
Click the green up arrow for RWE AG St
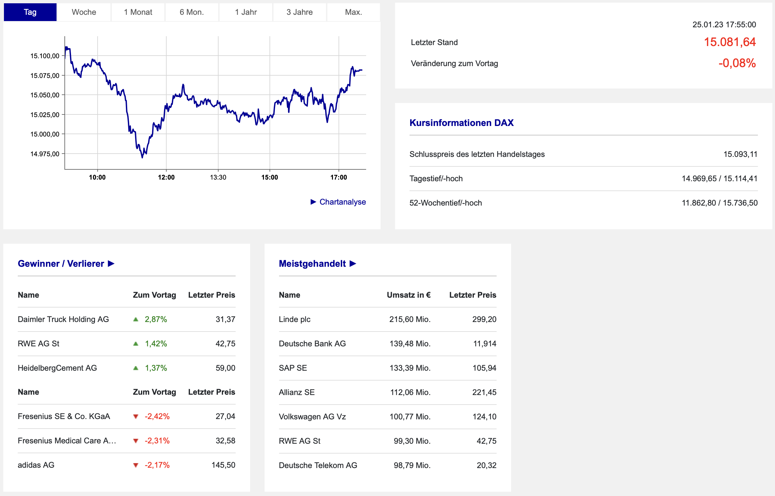(136, 344)
